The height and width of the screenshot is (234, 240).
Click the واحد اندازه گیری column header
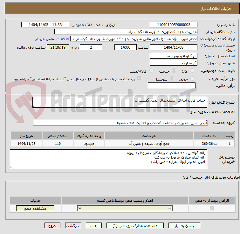[89, 136]
